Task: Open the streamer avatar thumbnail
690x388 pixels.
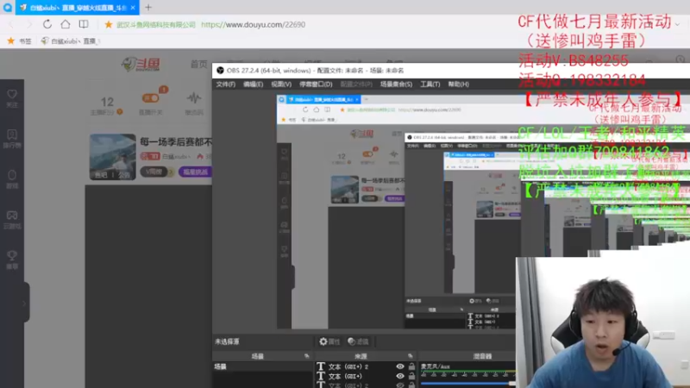Action: coord(113,157)
